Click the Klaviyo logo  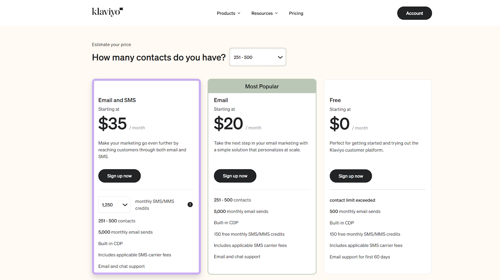[107, 12]
